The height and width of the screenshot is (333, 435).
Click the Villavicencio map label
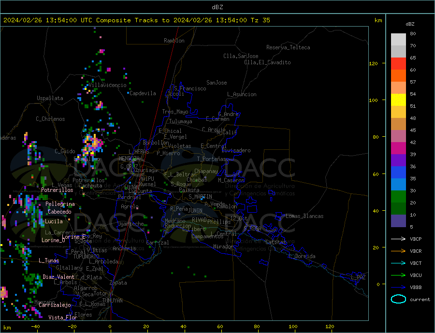tap(107, 85)
